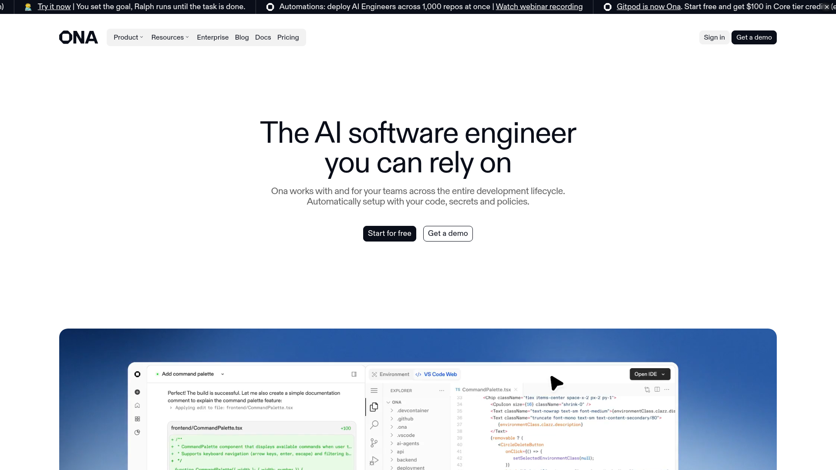The width and height of the screenshot is (836, 470).
Task: Click the ONA logo in the navigation
Action: pos(78,37)
